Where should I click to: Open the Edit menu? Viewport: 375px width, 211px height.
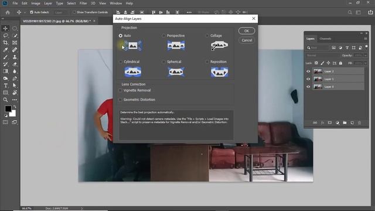click(25, 4)
